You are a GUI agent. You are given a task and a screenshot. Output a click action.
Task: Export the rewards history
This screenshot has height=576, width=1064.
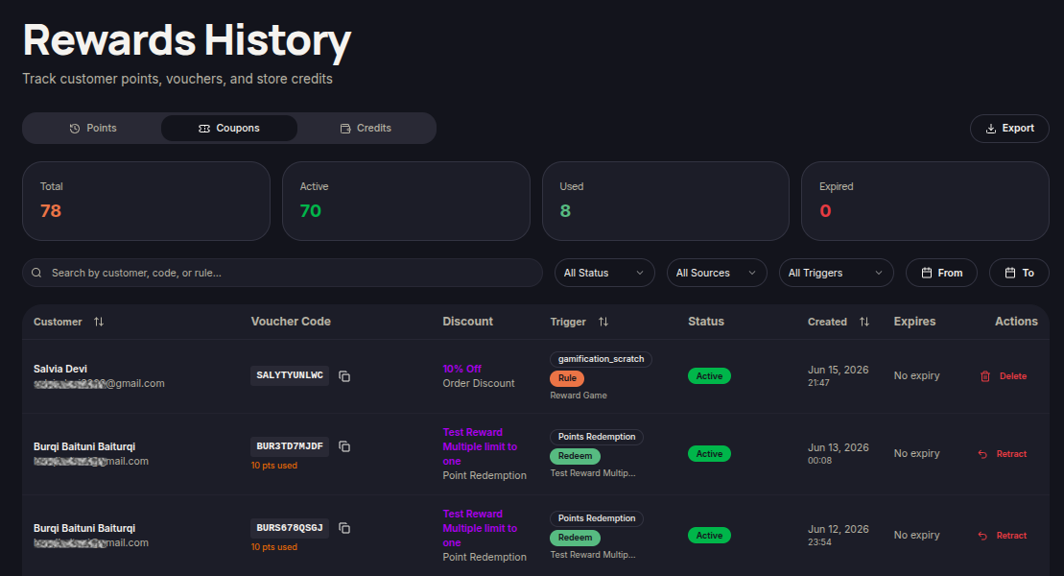1009,129
